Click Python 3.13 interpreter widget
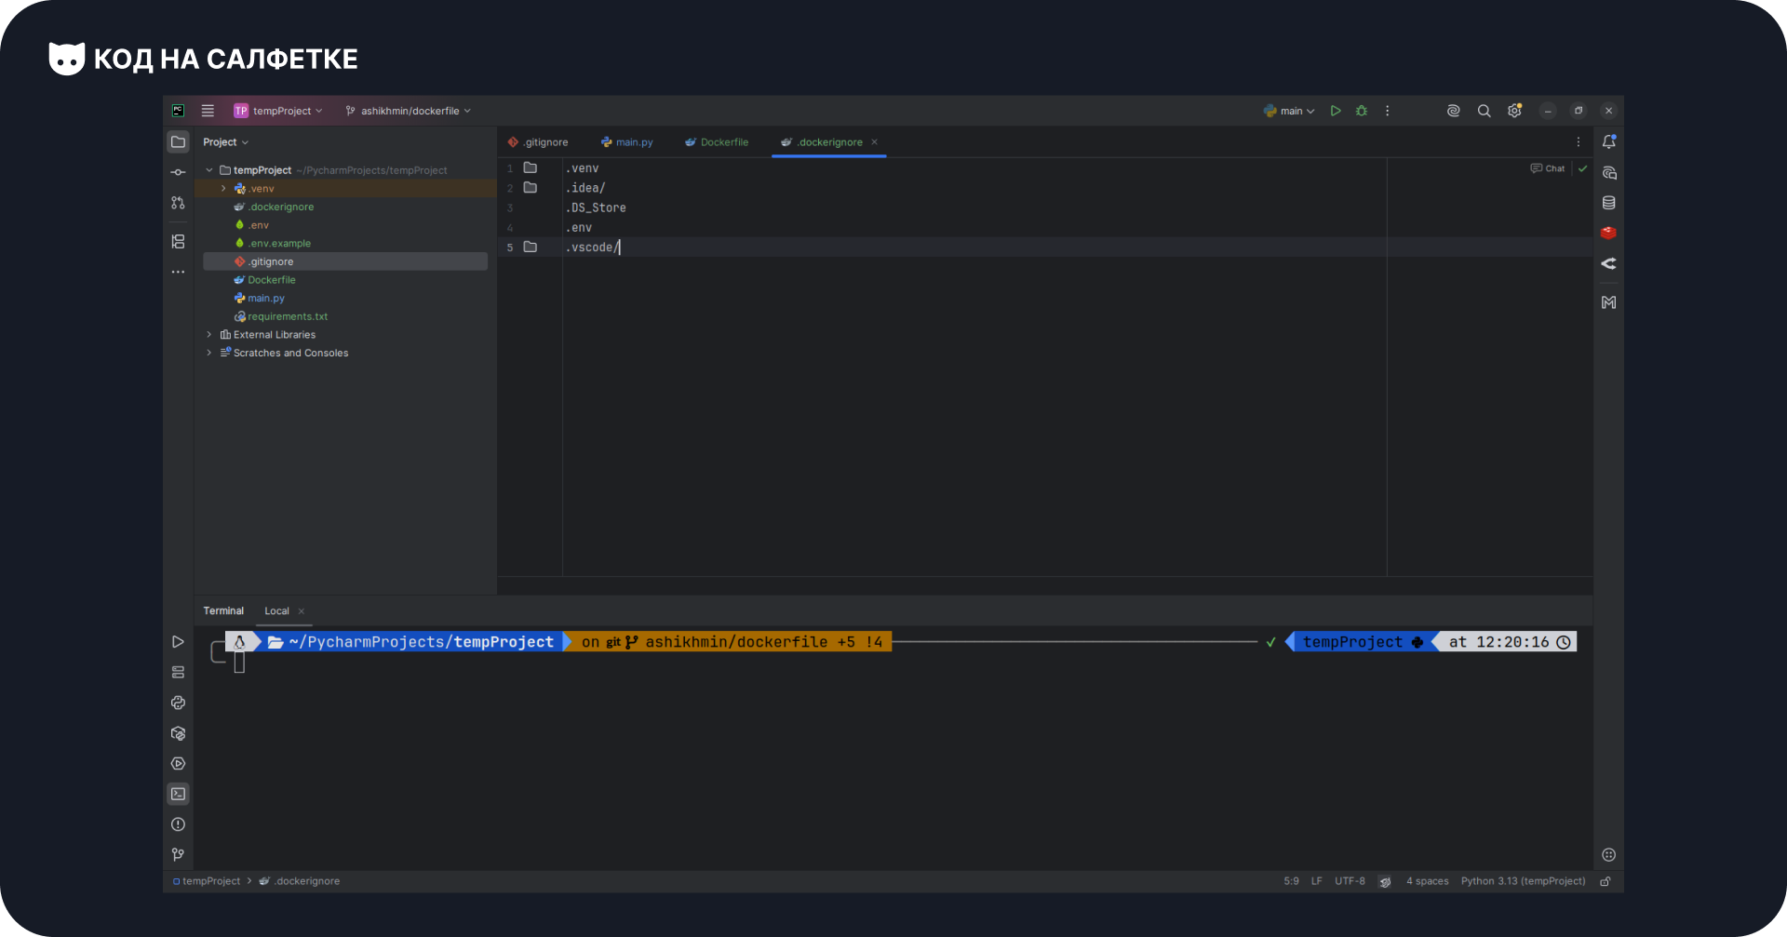1787x937 pixels. 1523,881
